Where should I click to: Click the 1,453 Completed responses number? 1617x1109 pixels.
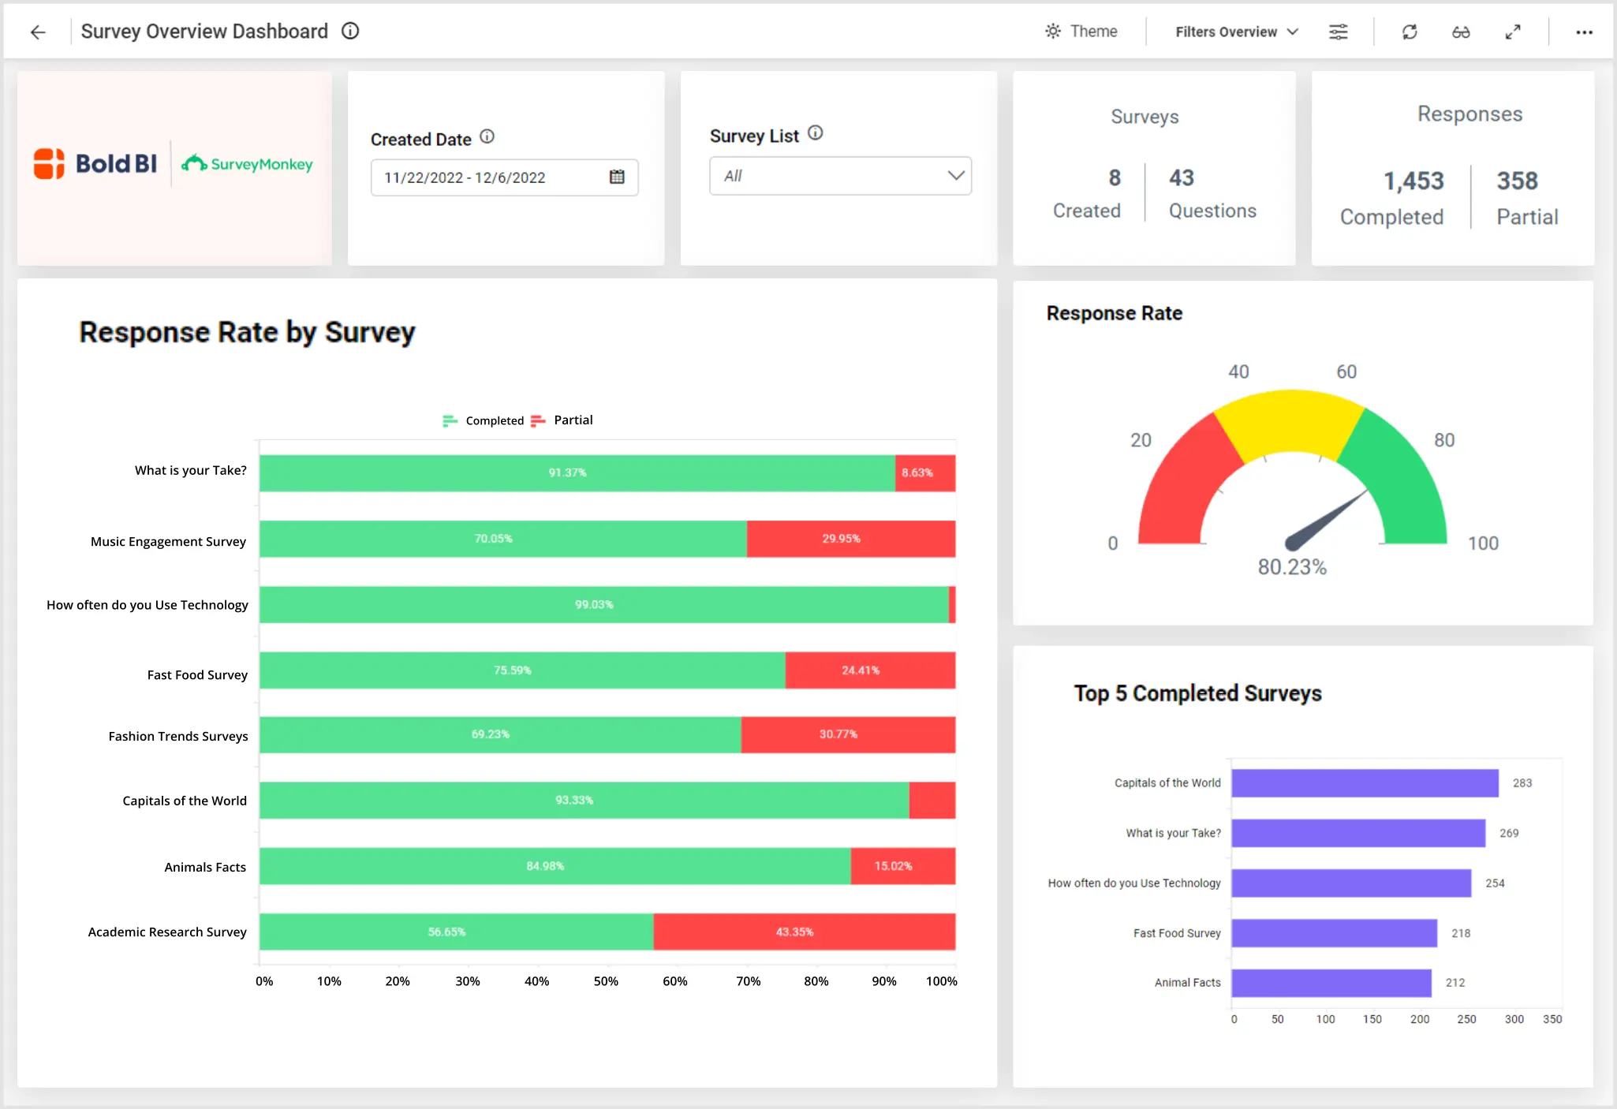[1413, 181]
